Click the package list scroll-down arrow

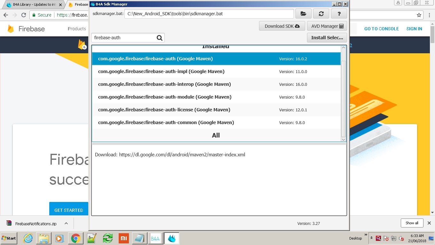click(344, 139)
